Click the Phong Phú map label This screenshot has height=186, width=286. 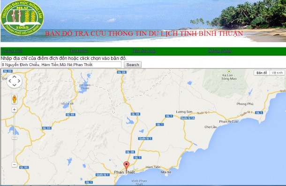[x=245, y=104]
